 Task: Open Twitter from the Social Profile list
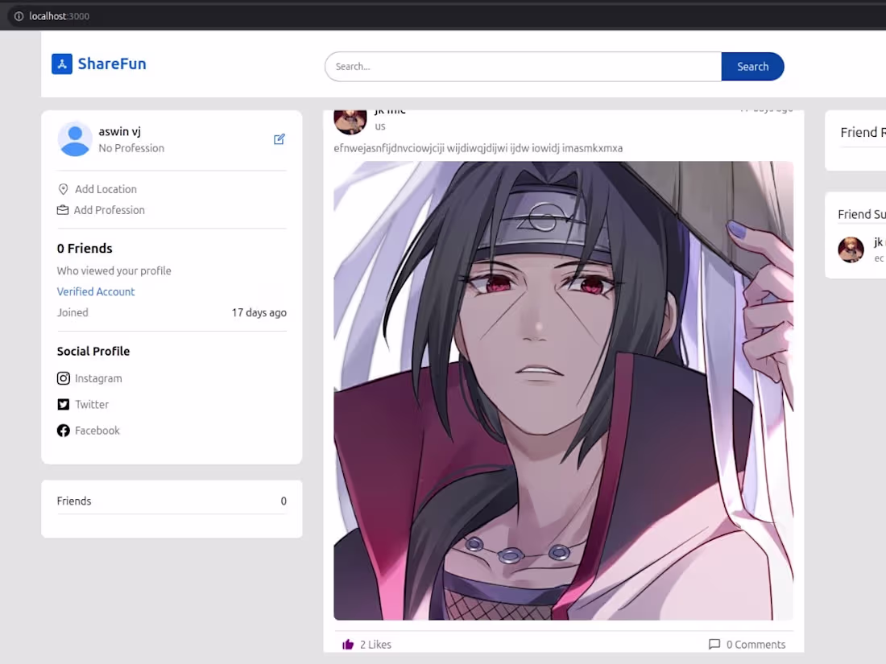[92, 404]
